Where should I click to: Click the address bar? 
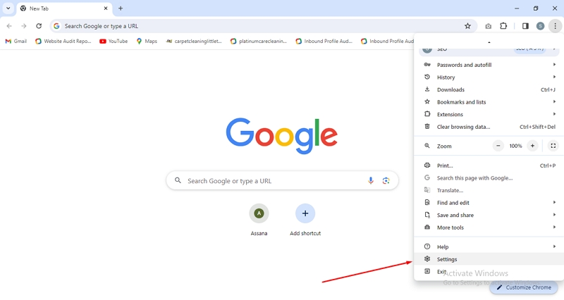click(262, 26)
